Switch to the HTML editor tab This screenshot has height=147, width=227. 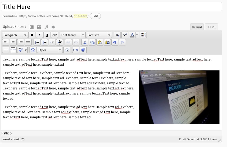(211, 27)
